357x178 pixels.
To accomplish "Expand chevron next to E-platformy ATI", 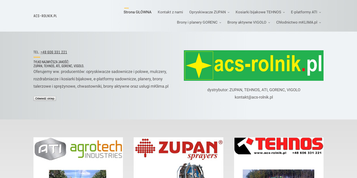I will point(320,12).
